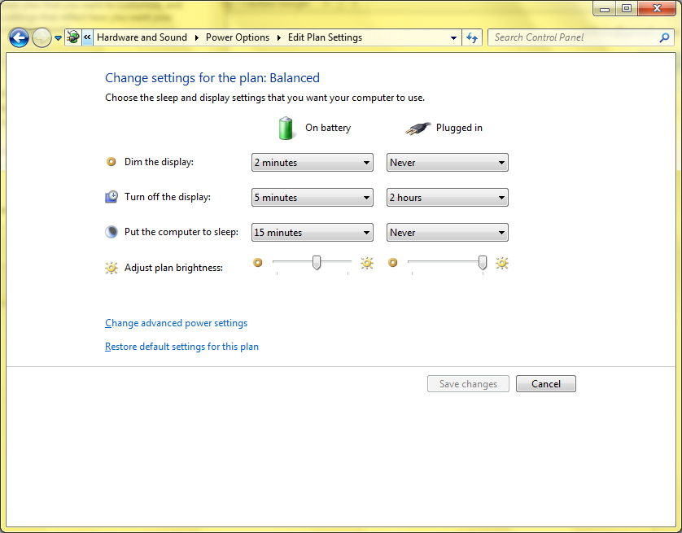Close the Edit Plan Settings window

pos(657,9)
